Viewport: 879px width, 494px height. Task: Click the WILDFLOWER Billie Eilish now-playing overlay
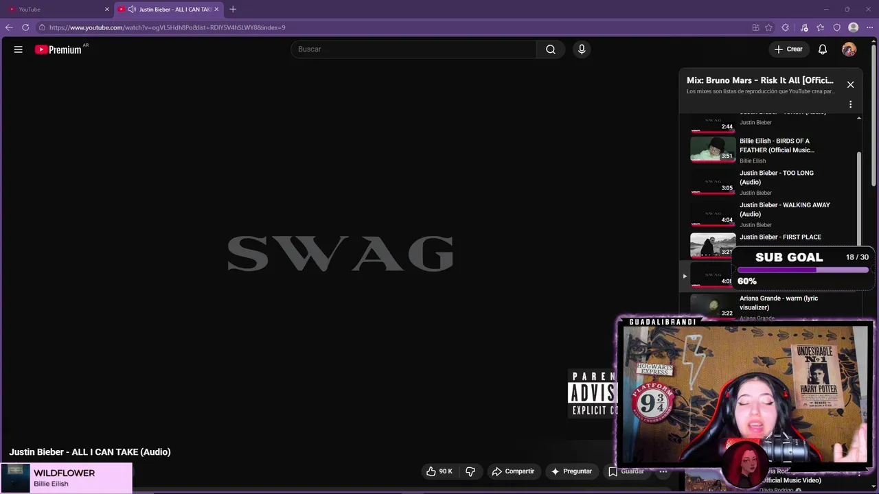tap(67, 478)
